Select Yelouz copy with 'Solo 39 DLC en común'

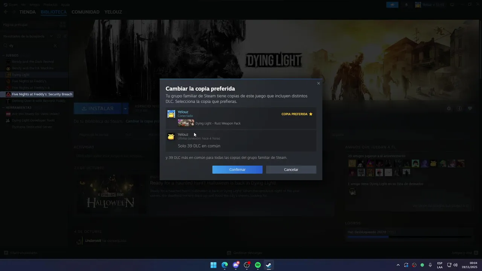(241, 141)
